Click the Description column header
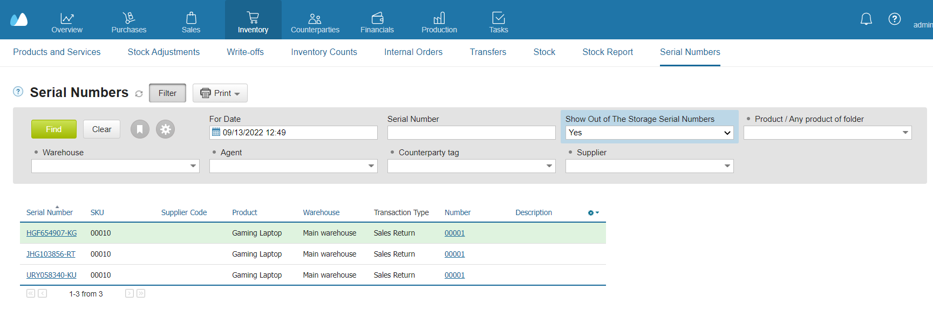Image resolution: width=933 pixels, height=310 pixels. click(534, 212)
